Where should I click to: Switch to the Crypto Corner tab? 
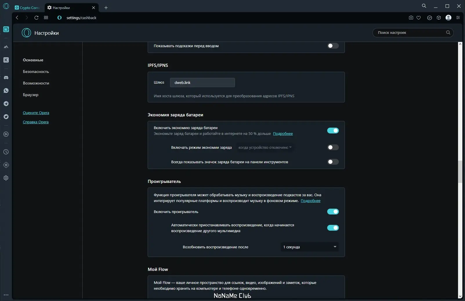pyautogui.click(x=28, y=8)
